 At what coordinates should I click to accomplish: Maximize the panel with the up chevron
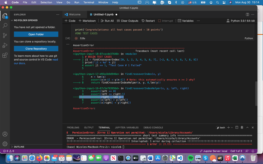pos(247,128)
